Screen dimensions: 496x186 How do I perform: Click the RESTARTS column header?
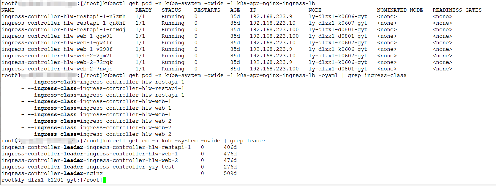tap(207, 10)
